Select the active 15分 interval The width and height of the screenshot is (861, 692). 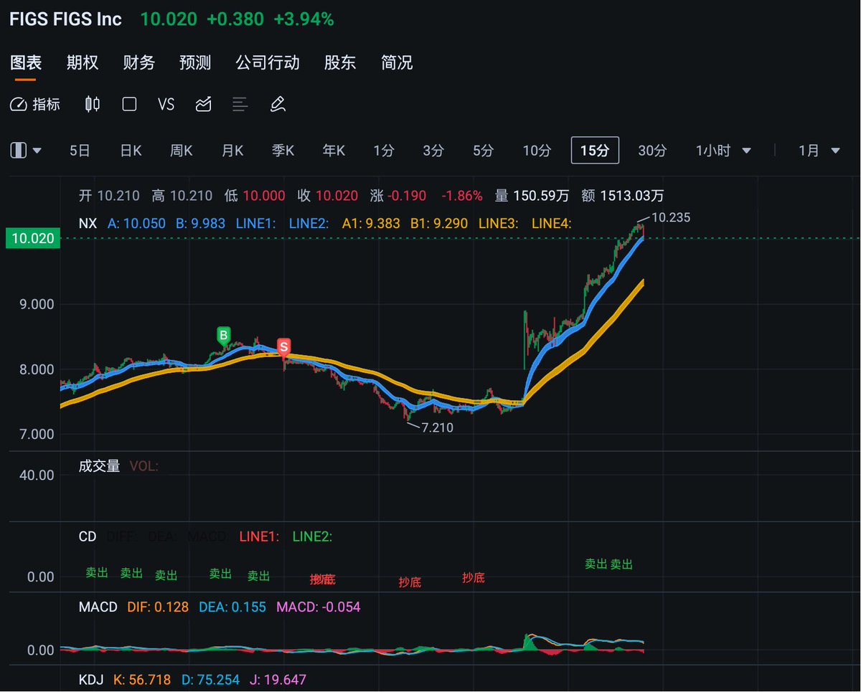click(x=595, y=151)
